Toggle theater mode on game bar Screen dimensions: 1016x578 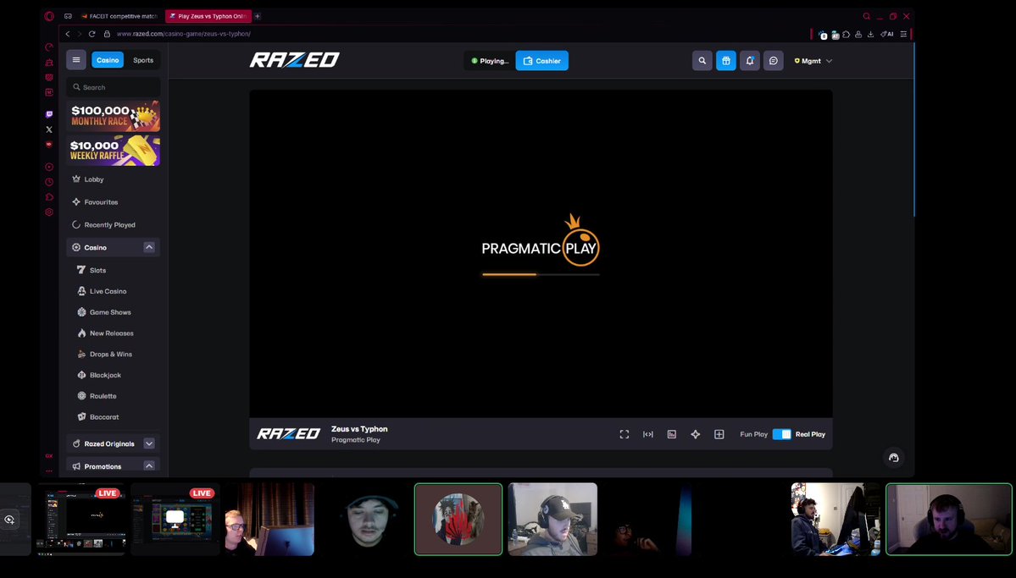point(648,434)
